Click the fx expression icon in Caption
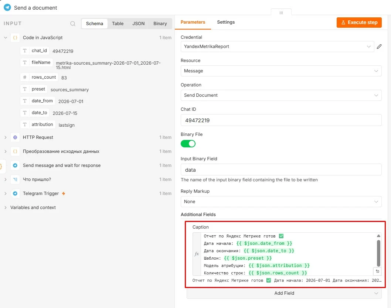 [x=197, y=254]
